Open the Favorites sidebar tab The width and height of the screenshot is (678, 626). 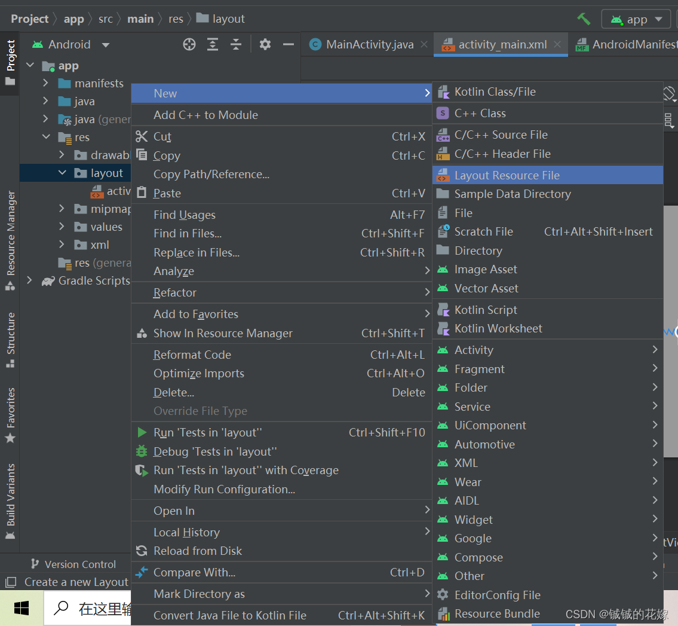[x=10, y=415]
